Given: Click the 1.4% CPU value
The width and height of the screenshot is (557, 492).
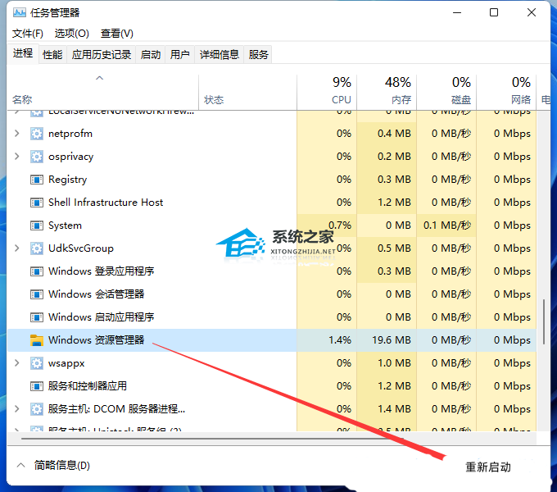Looking at the screenshot, I should [x=340, y=340].
